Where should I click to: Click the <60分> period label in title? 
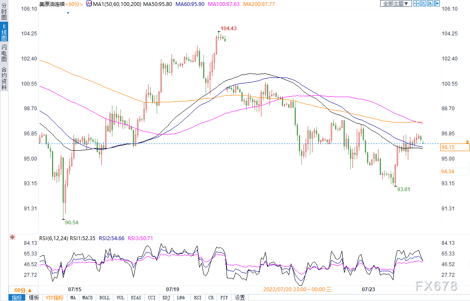(x=74, y=4)
